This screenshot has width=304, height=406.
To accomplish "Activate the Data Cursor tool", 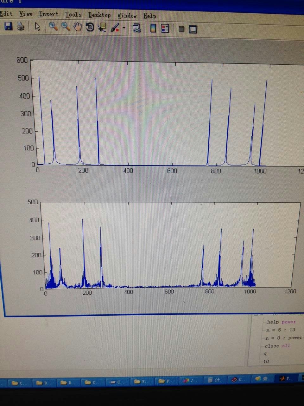I will coord(102,28).
